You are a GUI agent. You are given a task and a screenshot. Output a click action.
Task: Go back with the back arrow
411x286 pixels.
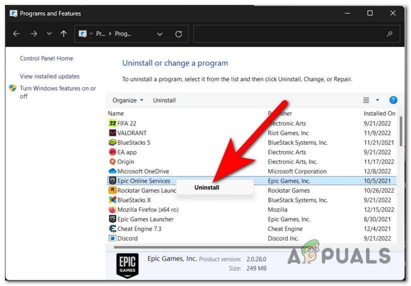tap(16, 34)
